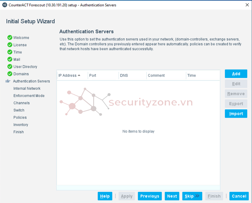Click the Time column header in table
Viewport: 252px width, 203px height.
(203, 75)
